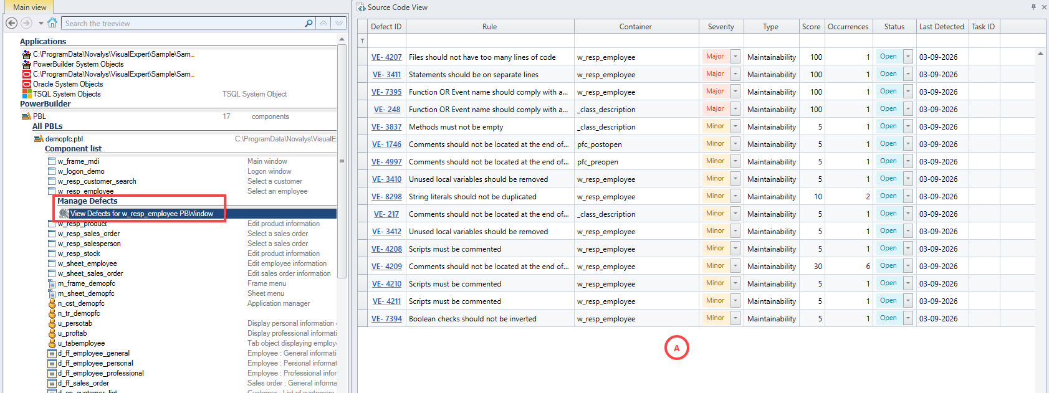
Task: Click the w_frame_mdi window icon
Action: click(x=52, y=161)
